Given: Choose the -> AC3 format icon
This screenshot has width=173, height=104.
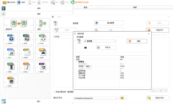Looking at the screenshot, I should point(11,53).
